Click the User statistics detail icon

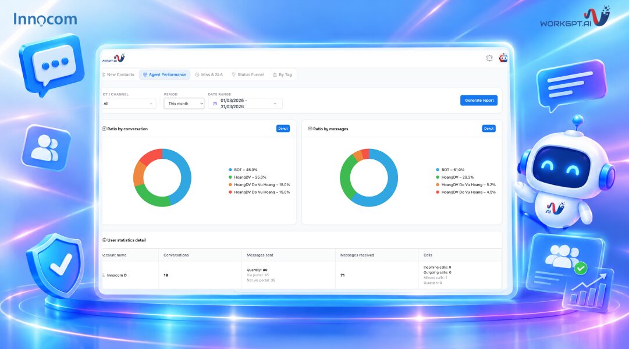click(104, 240)
